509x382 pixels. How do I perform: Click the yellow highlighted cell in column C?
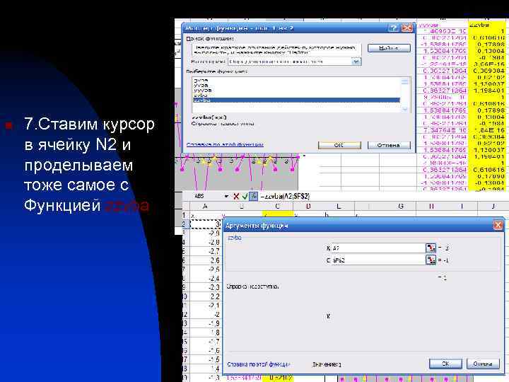pyautogui.click(x=278, y=215)
